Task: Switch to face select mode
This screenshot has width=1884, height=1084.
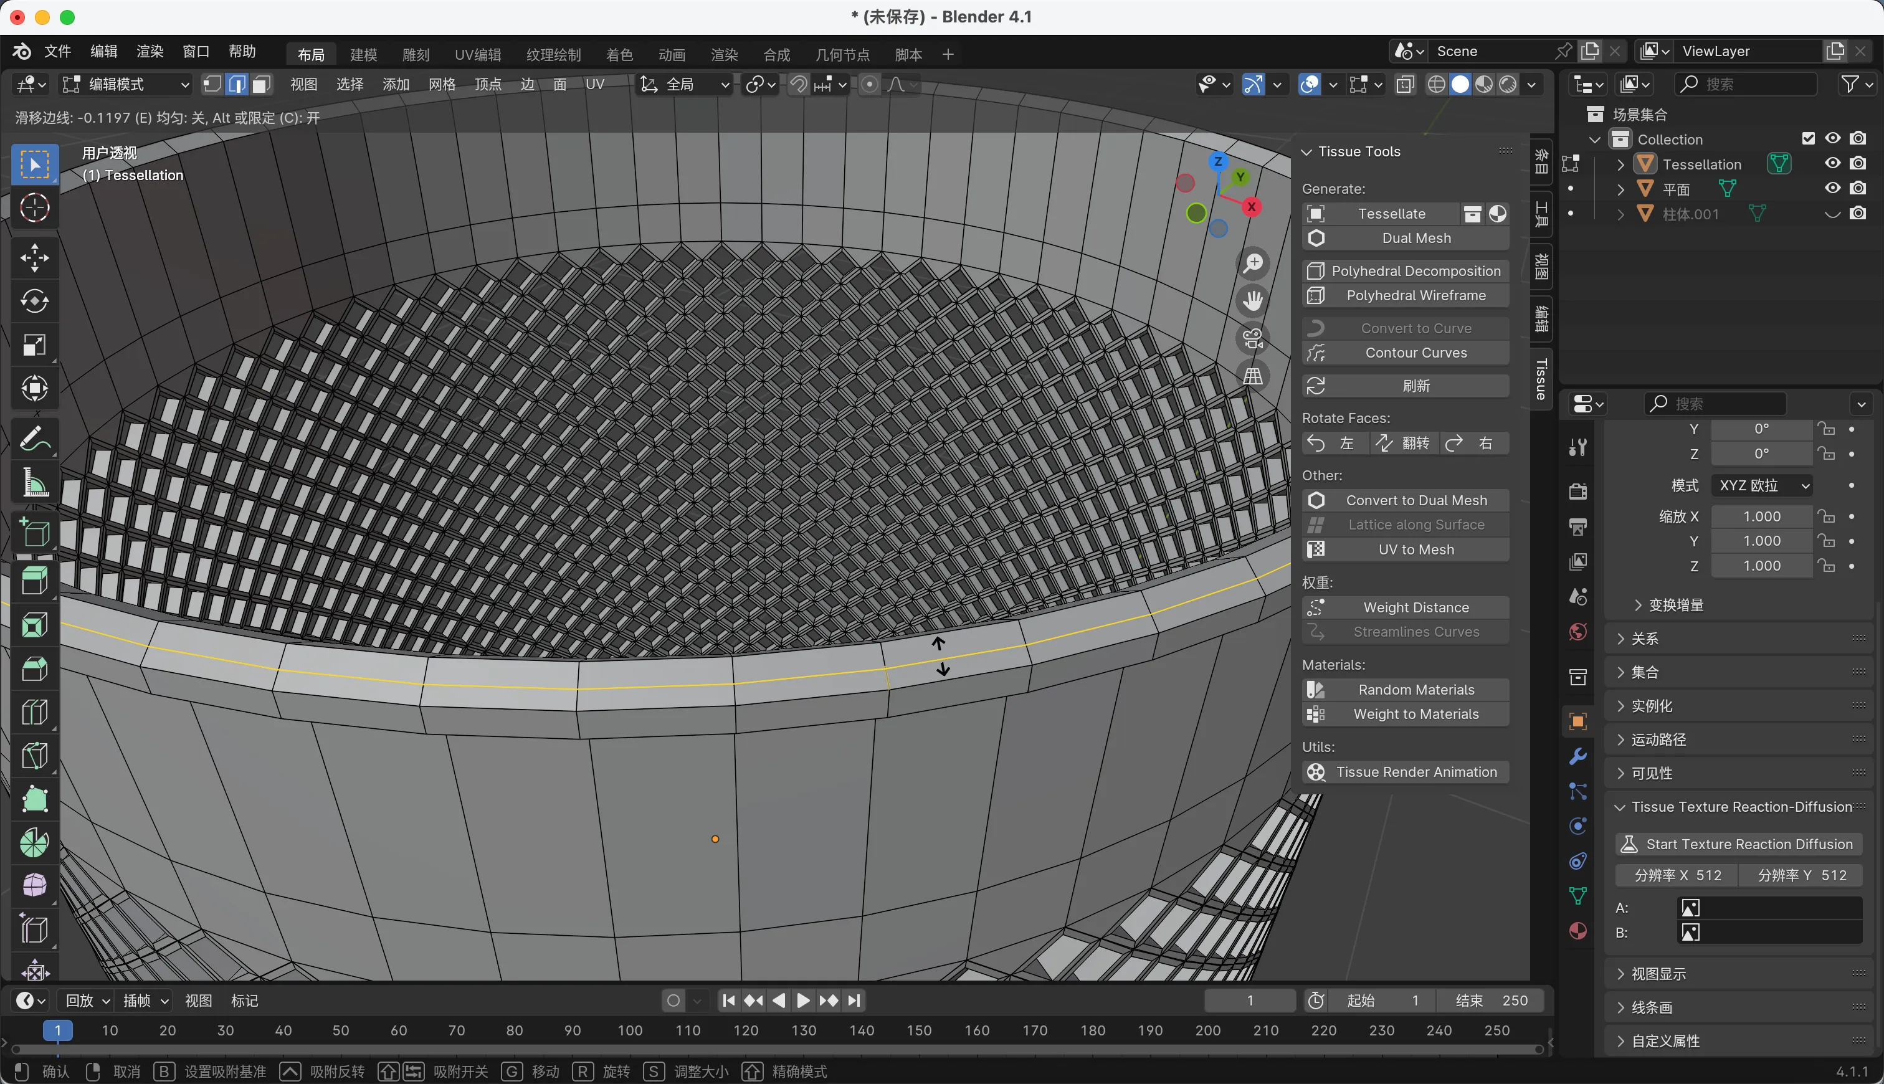Action: pyautogui.click(x=260, y=84)
